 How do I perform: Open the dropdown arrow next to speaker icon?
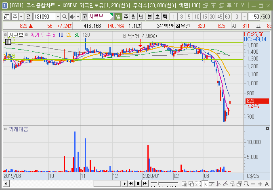[78, 17]
